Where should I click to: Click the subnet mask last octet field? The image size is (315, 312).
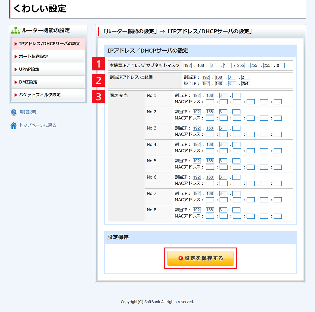tap(281, 65)
